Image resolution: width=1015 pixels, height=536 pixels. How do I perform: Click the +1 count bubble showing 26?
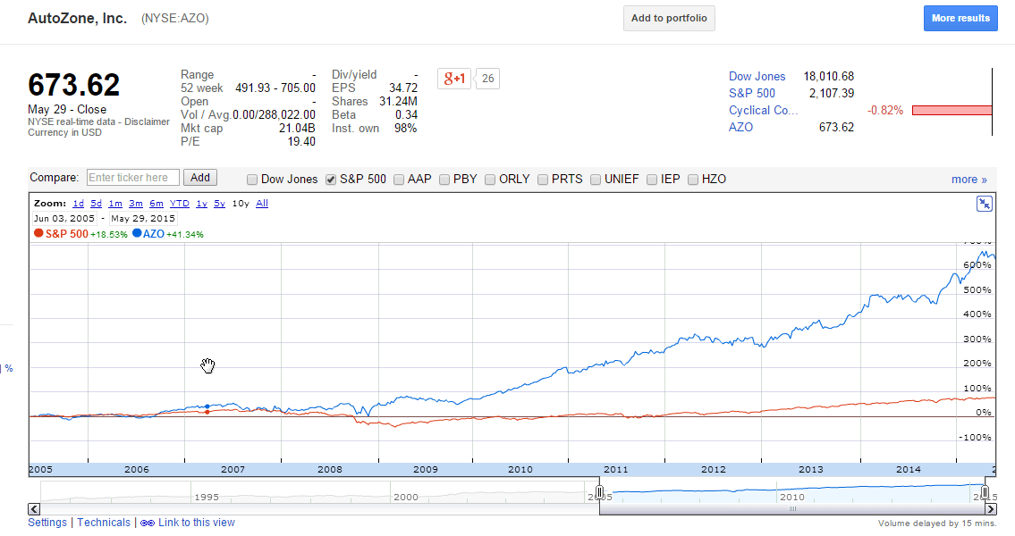tap(487, 79)
